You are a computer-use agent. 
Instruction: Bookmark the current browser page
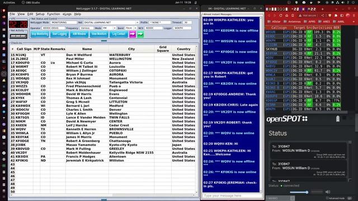293,16
